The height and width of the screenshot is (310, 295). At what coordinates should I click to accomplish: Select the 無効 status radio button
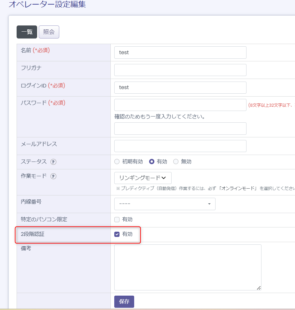tap(176, 162)
